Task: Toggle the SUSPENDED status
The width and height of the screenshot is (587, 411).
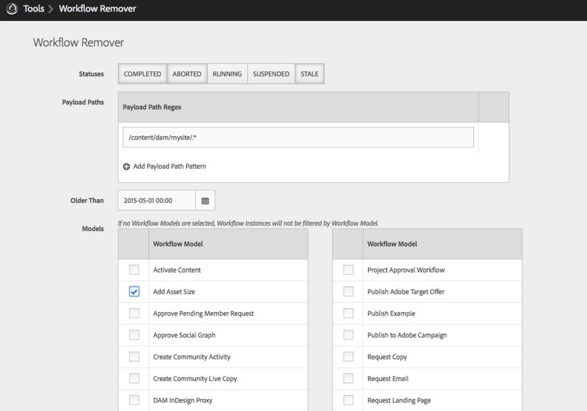Action: [271, 74]
